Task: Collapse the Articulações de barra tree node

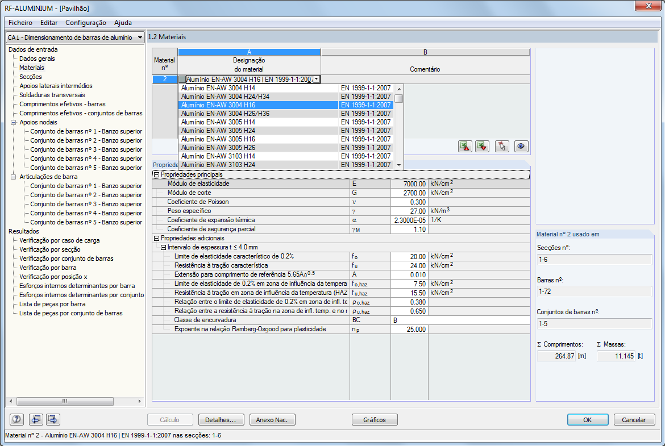Action: (x=14, y=177)
